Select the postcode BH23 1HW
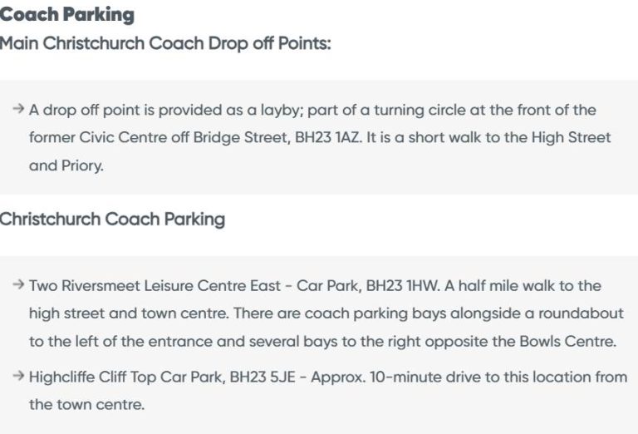 [x=403, y=286]
